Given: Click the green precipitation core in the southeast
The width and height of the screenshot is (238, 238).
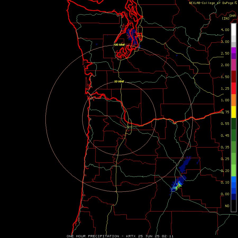Looking at the screenshot, I should 178,187.
